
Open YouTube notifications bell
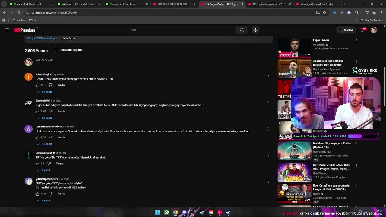(362, 30)
